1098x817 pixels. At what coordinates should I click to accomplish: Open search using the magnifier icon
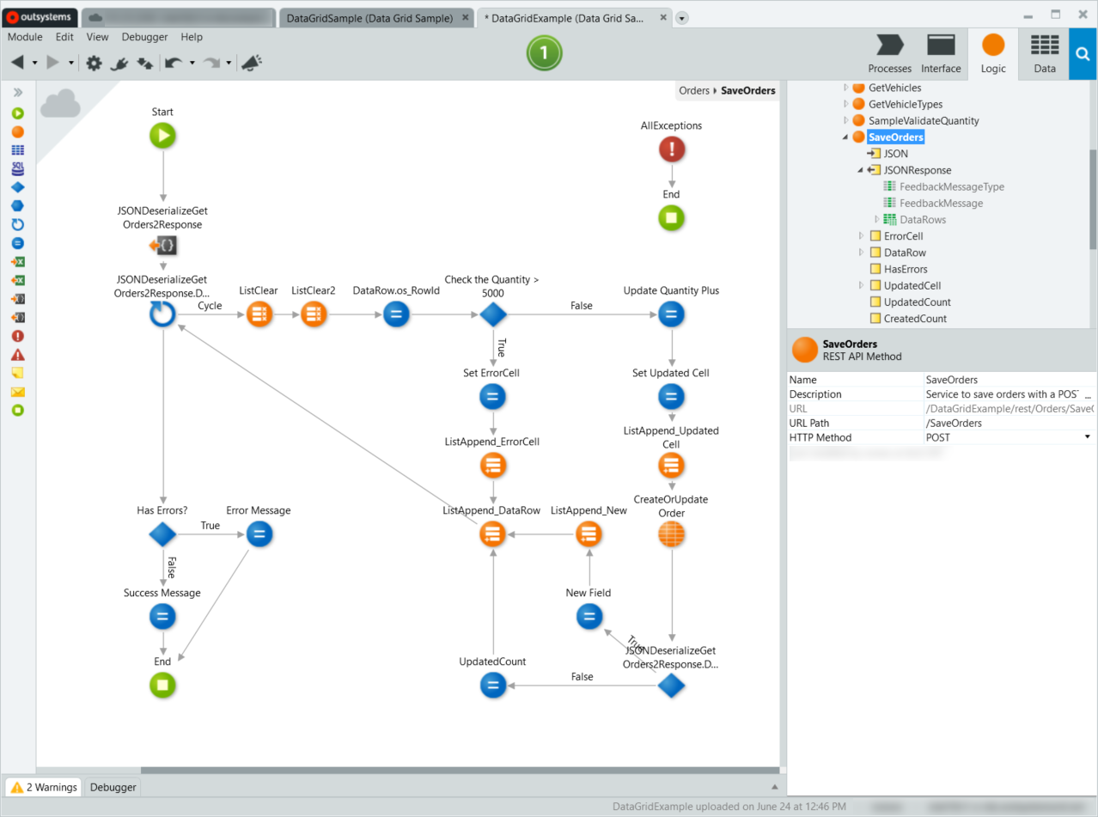point(1083,53)
